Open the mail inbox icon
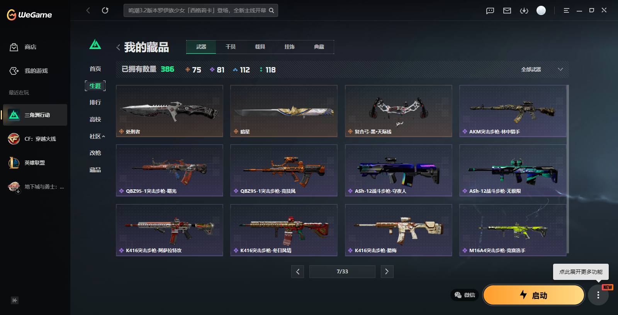This screenshot has height=315, width=618. coord(507,10)
